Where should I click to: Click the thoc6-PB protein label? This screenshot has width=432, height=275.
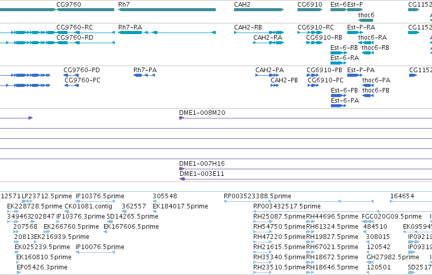[376, 90]
